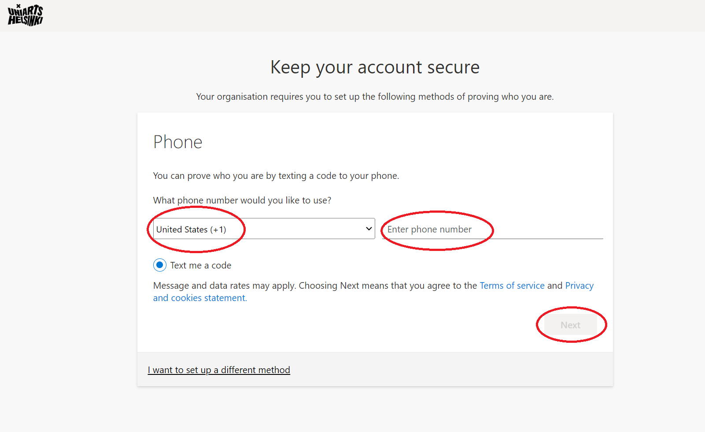705x432 pixels.
Task: Click the Phone section title
Action: point(178,142)
